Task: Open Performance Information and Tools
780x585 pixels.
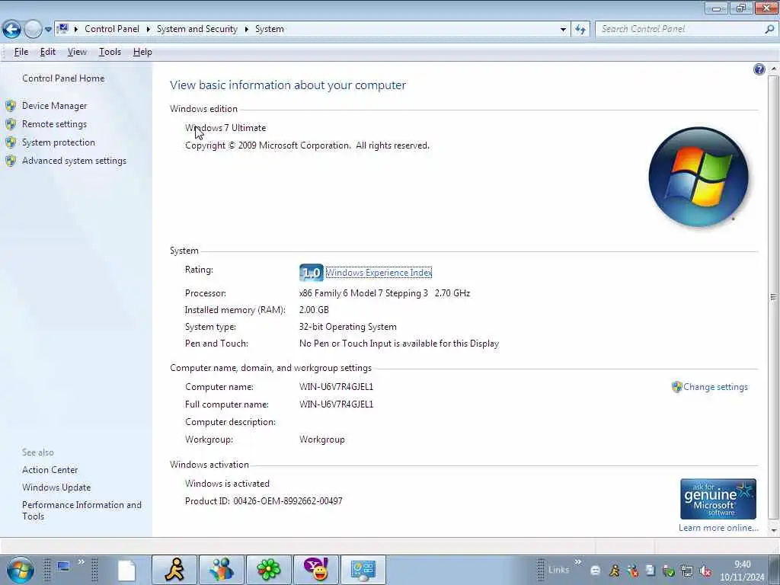Action: [82, 510]
